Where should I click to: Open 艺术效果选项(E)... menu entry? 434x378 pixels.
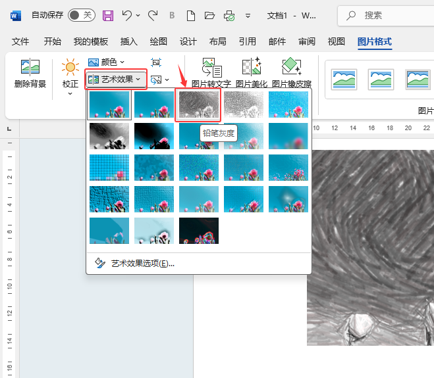tap(199, 264)
